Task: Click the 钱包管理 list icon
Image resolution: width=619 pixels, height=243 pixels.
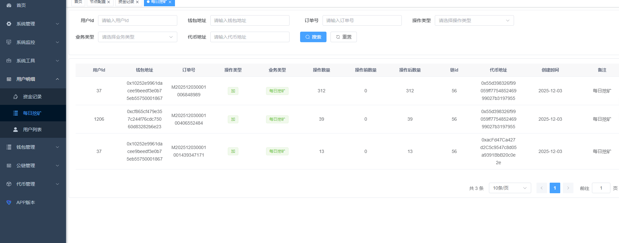Action: [9, 147]
